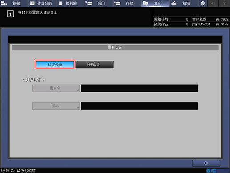Click the 接收就绪 status icon
This screenshot has height=173, width=230.
19,170
